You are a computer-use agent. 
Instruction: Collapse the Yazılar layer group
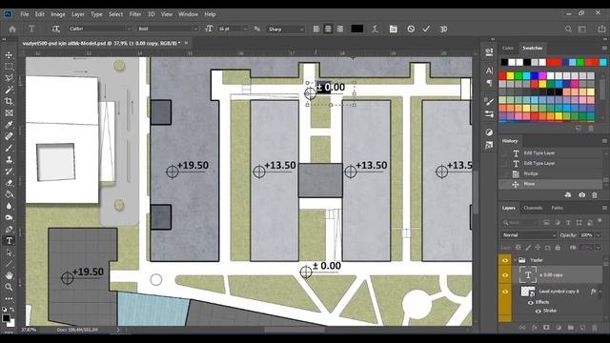pyautogui.click(x=516, y=260)
